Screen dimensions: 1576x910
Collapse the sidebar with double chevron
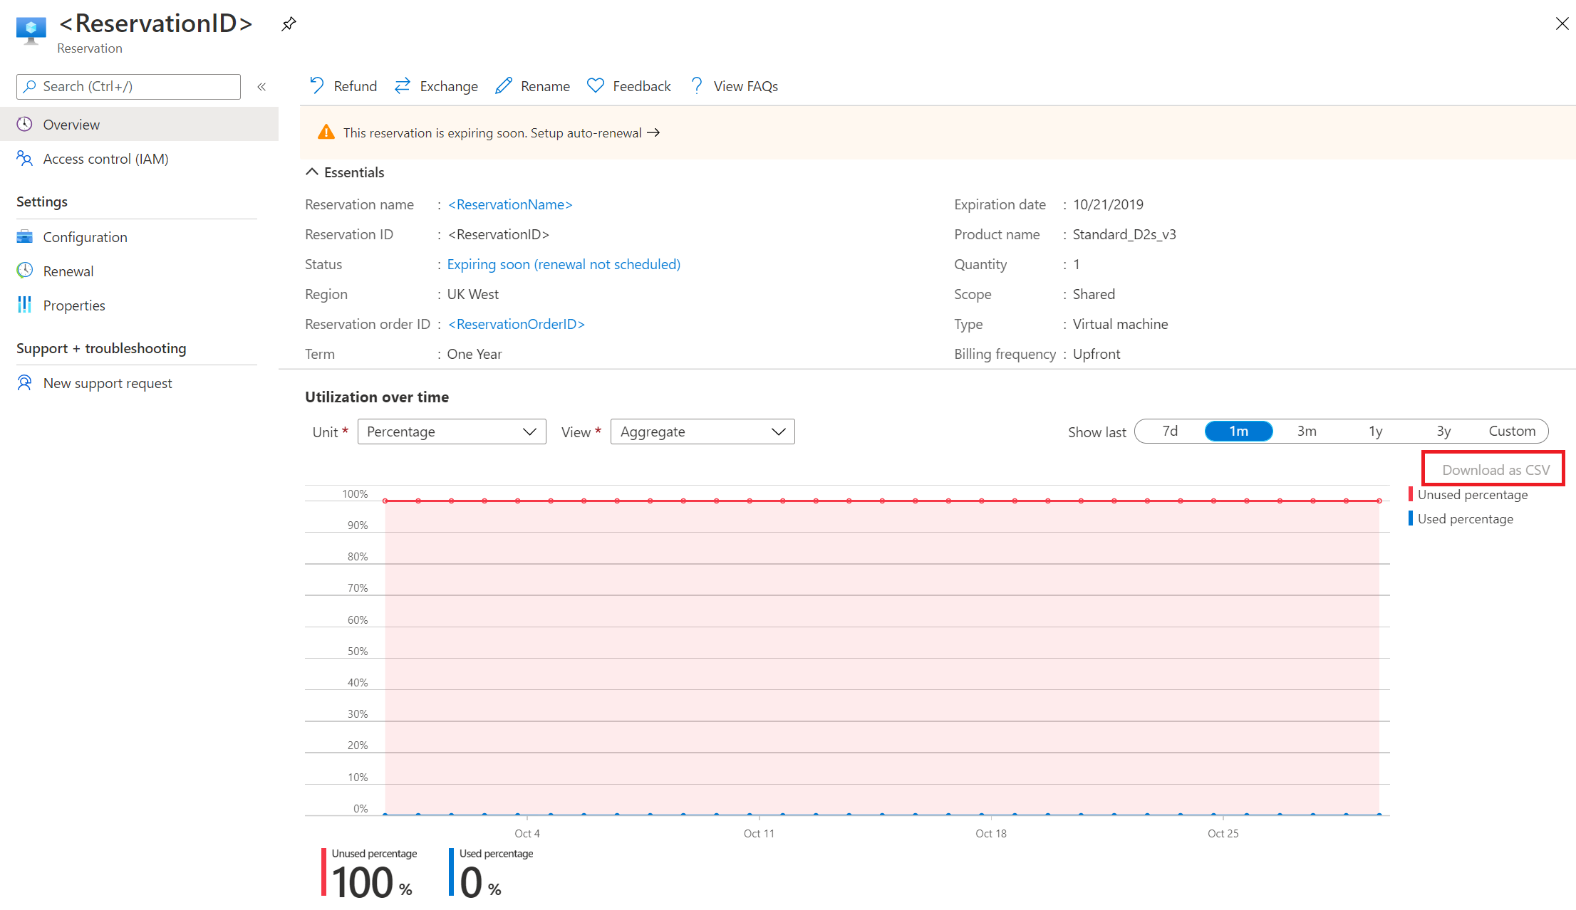261,86
